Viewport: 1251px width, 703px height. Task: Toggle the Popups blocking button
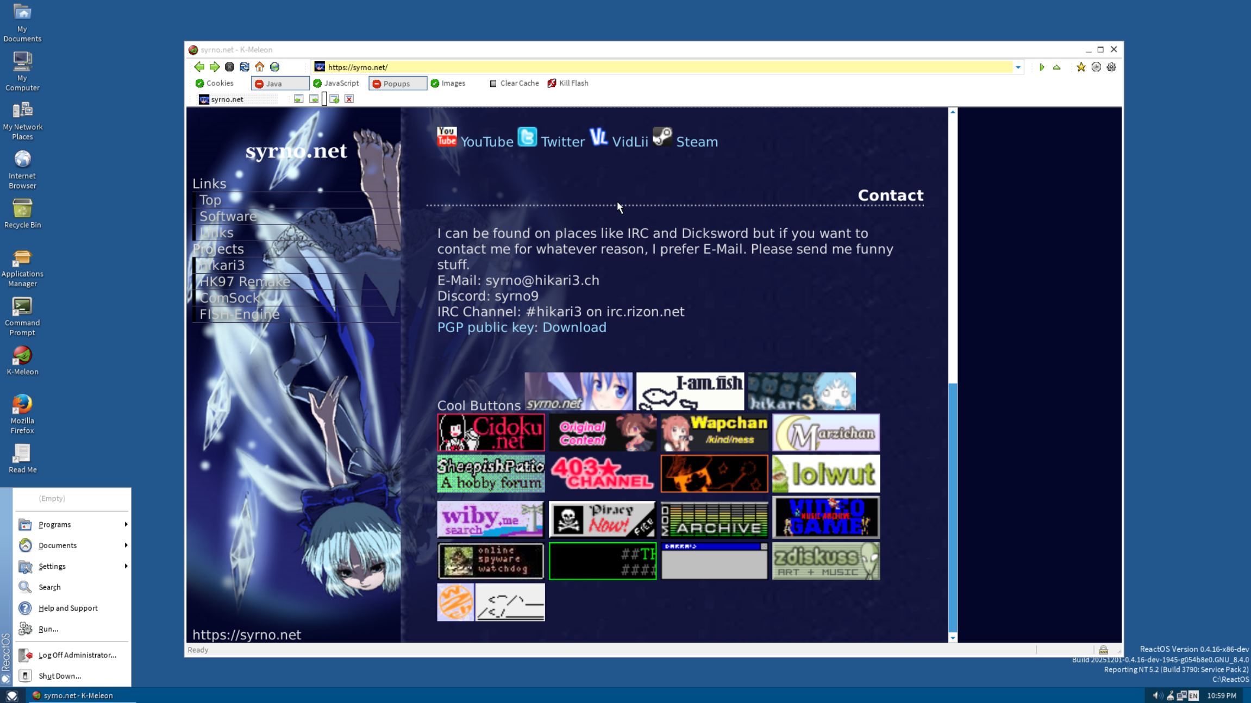(397, 83)
